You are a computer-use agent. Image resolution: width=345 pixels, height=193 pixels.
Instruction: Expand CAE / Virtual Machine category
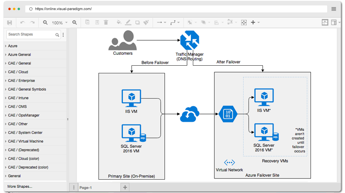[x=35, y=141]
